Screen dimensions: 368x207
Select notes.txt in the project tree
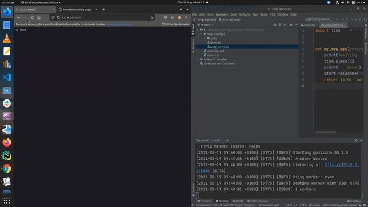pyautogui.click(x=211, y=55)
